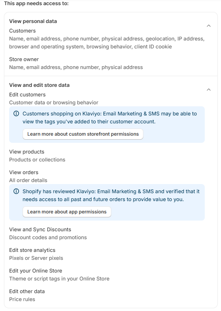
Task: Open Learn more about custom storefront permissions
Action: [83, 134]
